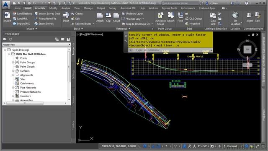
Task: Expand the Block panel dropdown
Action: [78, 29]
